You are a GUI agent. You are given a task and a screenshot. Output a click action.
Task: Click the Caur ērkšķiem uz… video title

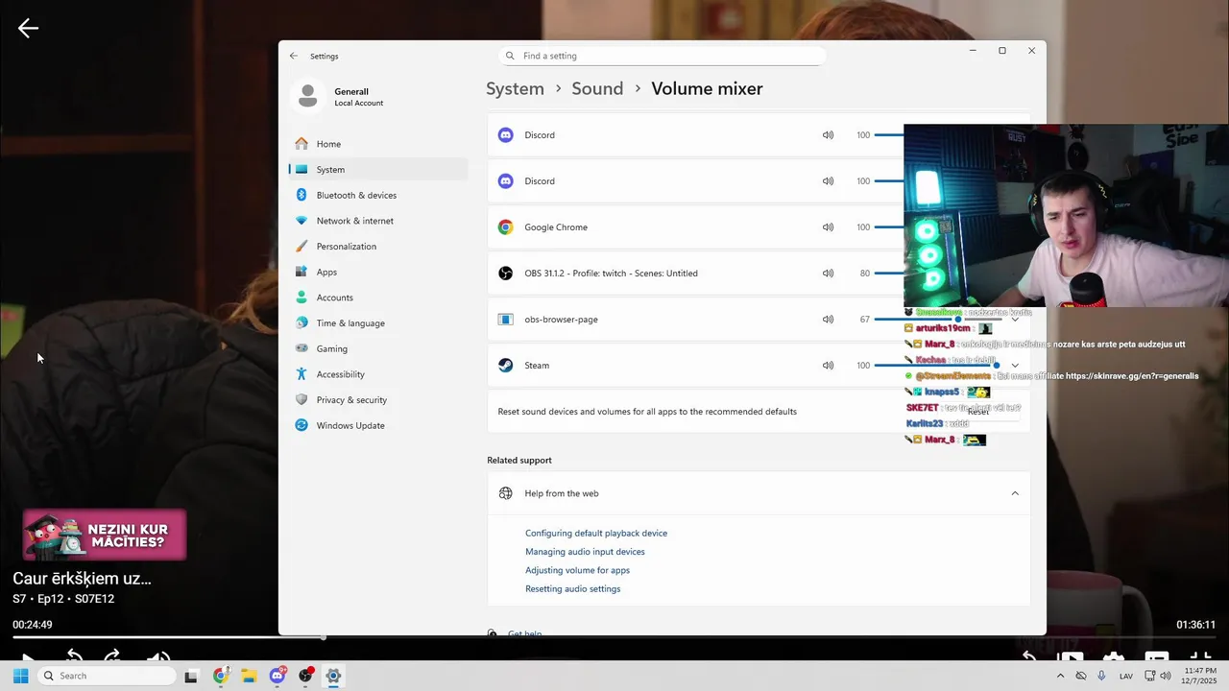tap(82, 579)
